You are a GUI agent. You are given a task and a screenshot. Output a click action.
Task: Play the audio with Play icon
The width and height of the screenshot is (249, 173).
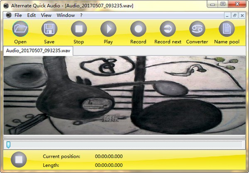[108, 29]
